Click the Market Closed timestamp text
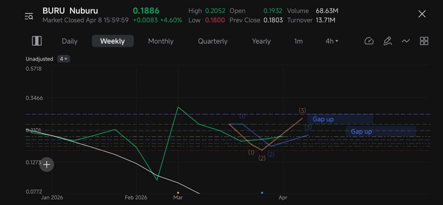The image size is (443, 205). [x=85, y=20]
